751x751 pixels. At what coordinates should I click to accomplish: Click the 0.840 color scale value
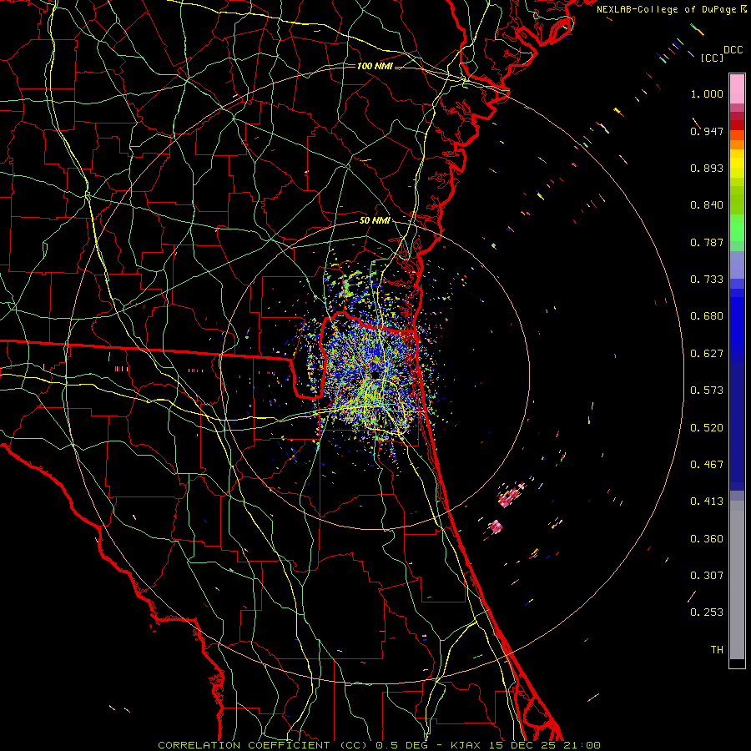[x=707, y=204]
